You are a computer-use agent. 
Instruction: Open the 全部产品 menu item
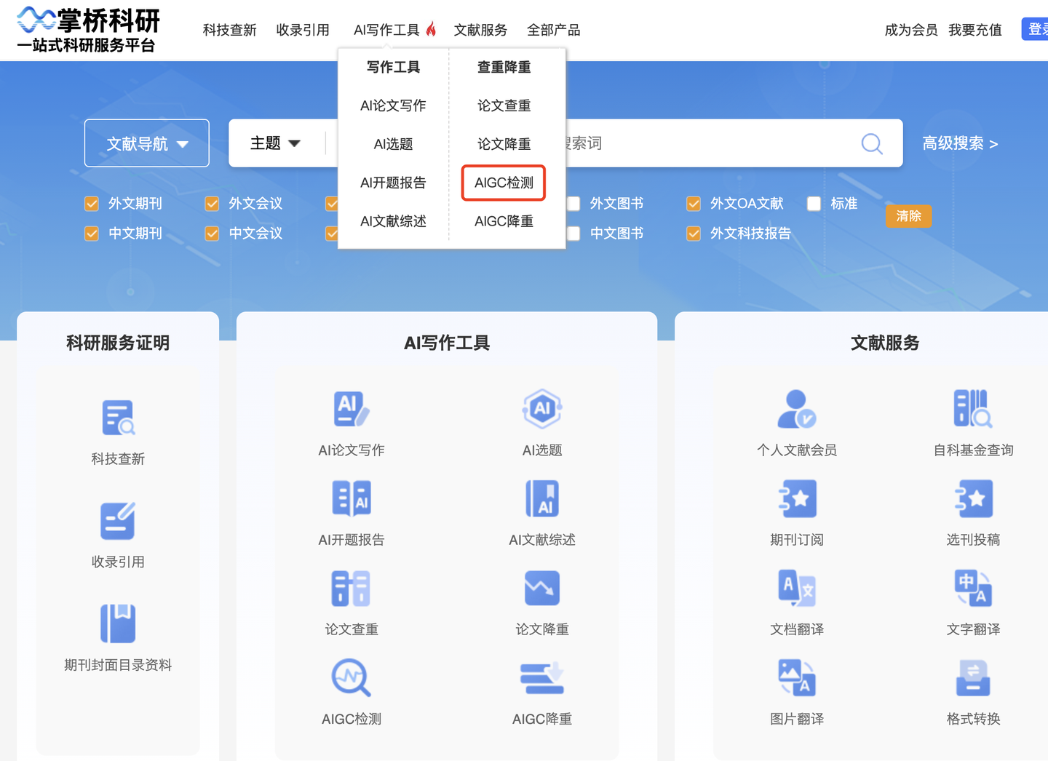tap(553, 30)
